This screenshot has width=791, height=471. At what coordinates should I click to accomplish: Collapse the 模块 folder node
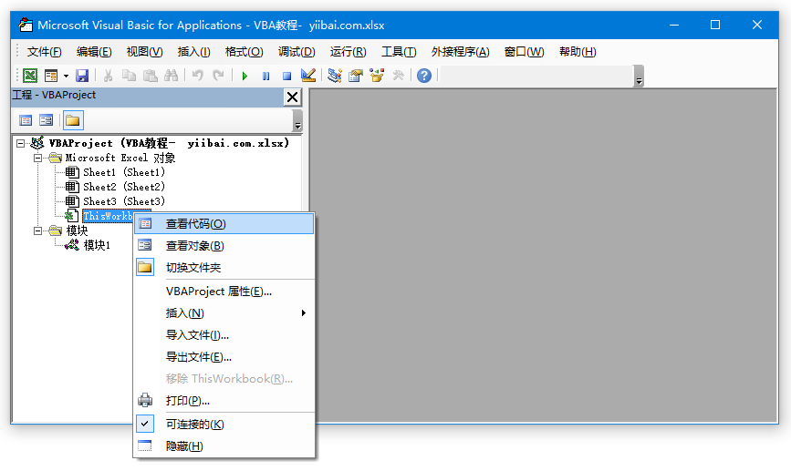pyautogui.click(x=37, y=230)
